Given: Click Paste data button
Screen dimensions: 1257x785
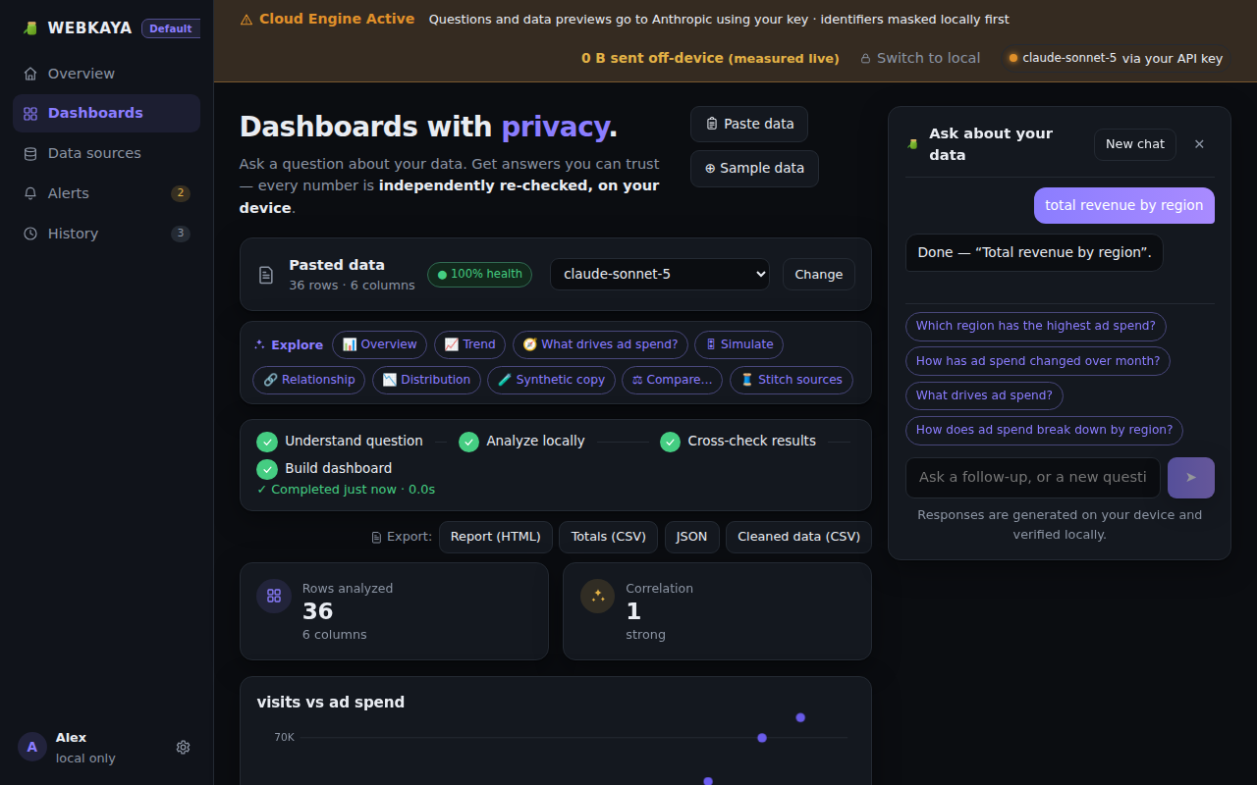Looking at the screenshot, I should click(x=749, y=124).
